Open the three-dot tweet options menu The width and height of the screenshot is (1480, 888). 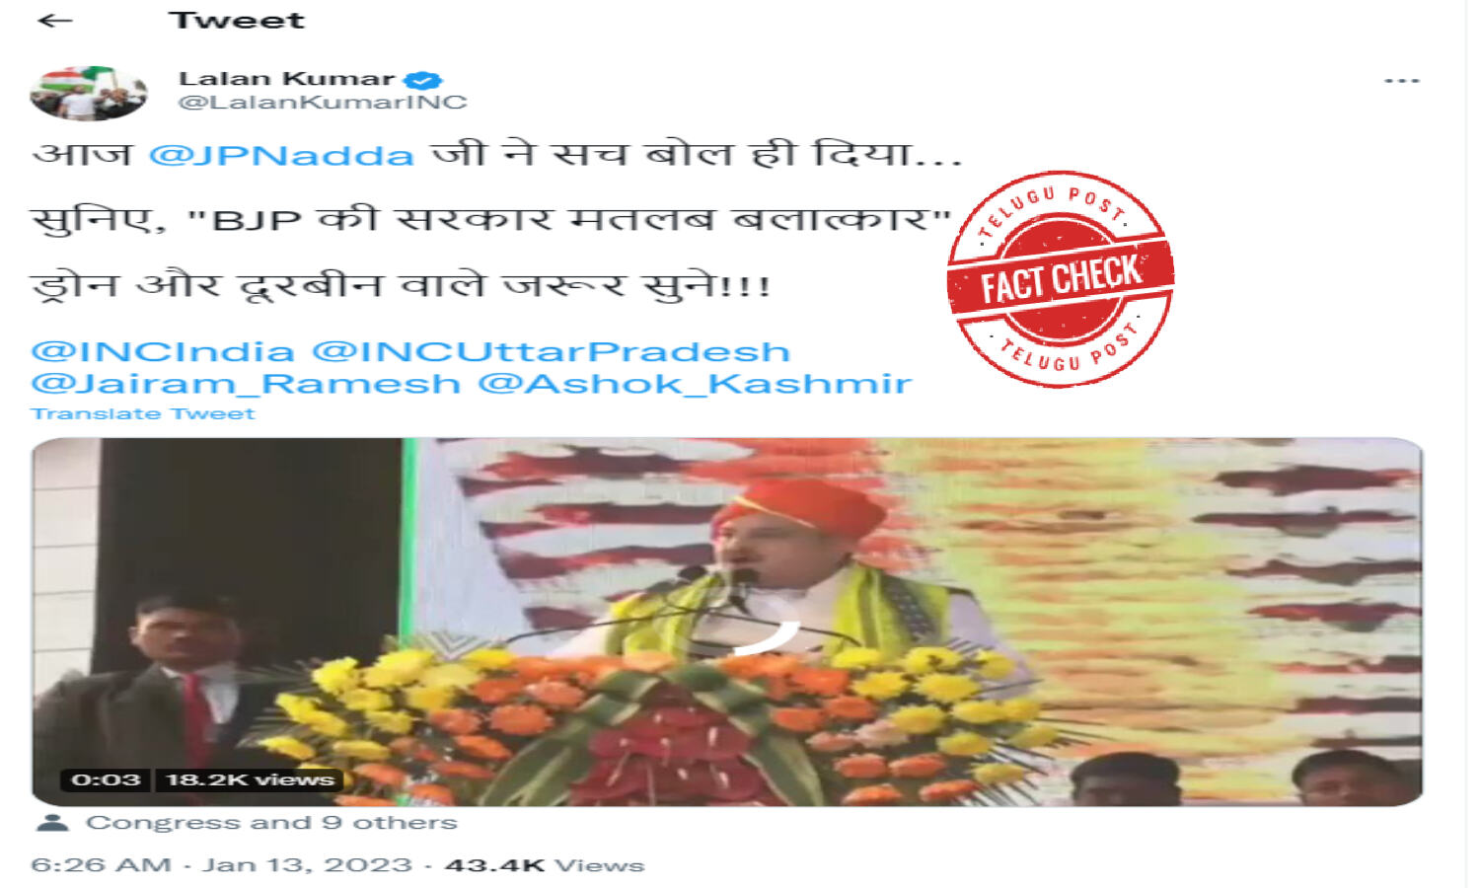[x=1401, y=81]
